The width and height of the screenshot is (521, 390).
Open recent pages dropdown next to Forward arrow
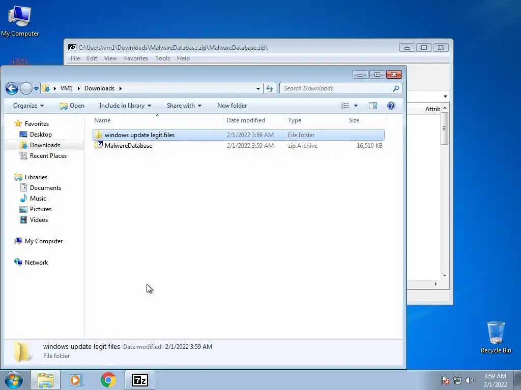coord(36,88)
